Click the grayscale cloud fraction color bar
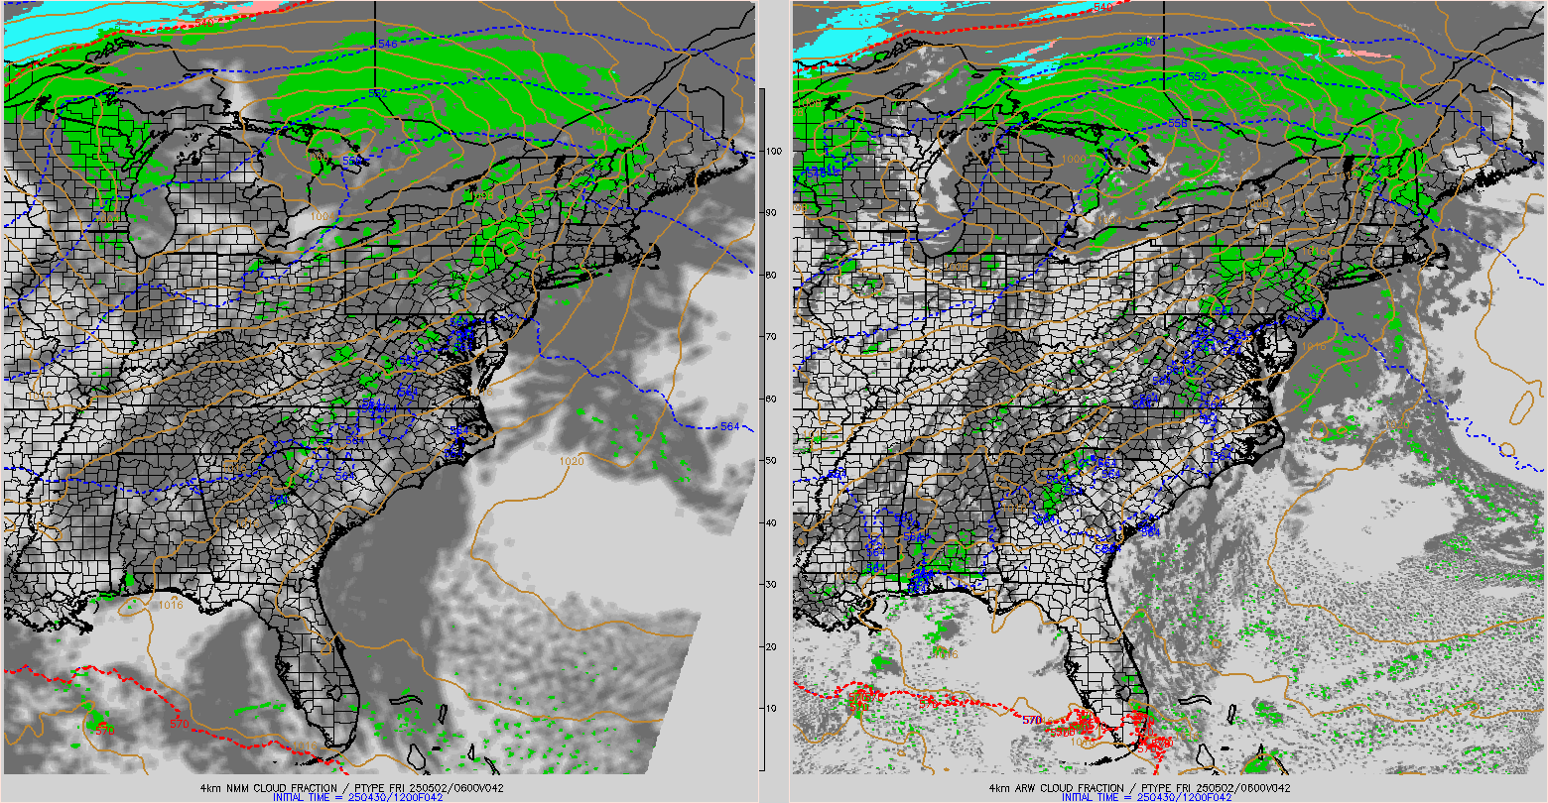The height and width of the screenshot is (803, 1548). (761, 429)
